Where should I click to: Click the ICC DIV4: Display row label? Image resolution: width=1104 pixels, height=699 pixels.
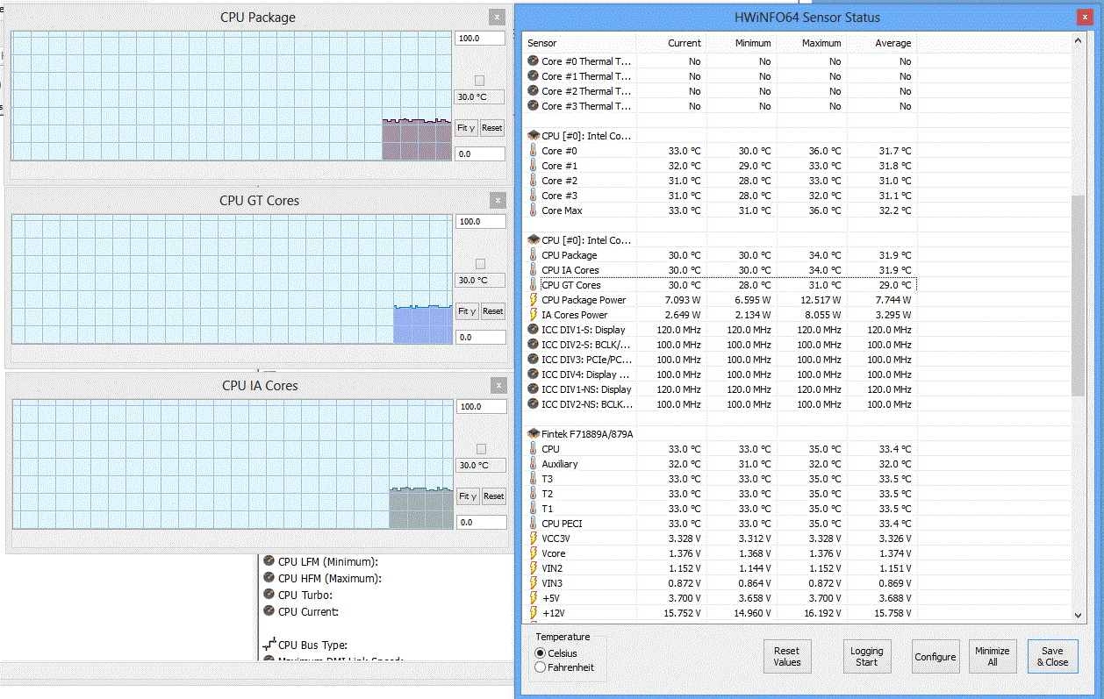[x=585, y=374]
